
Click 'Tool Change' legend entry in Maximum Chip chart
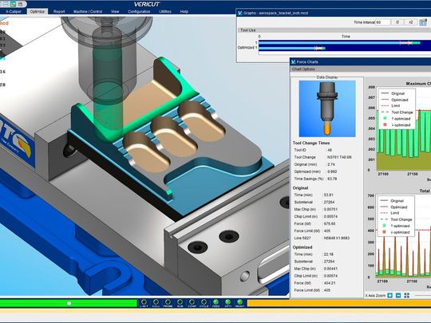402,112
